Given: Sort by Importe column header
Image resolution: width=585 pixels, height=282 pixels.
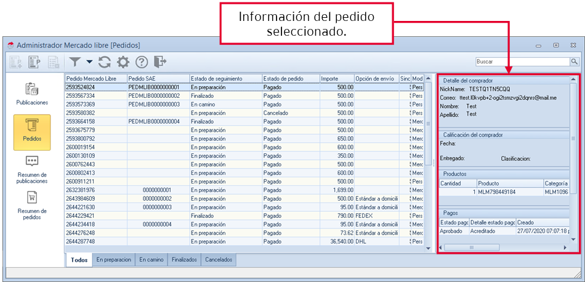Looking at the screenshot, I should click(337, 79).
